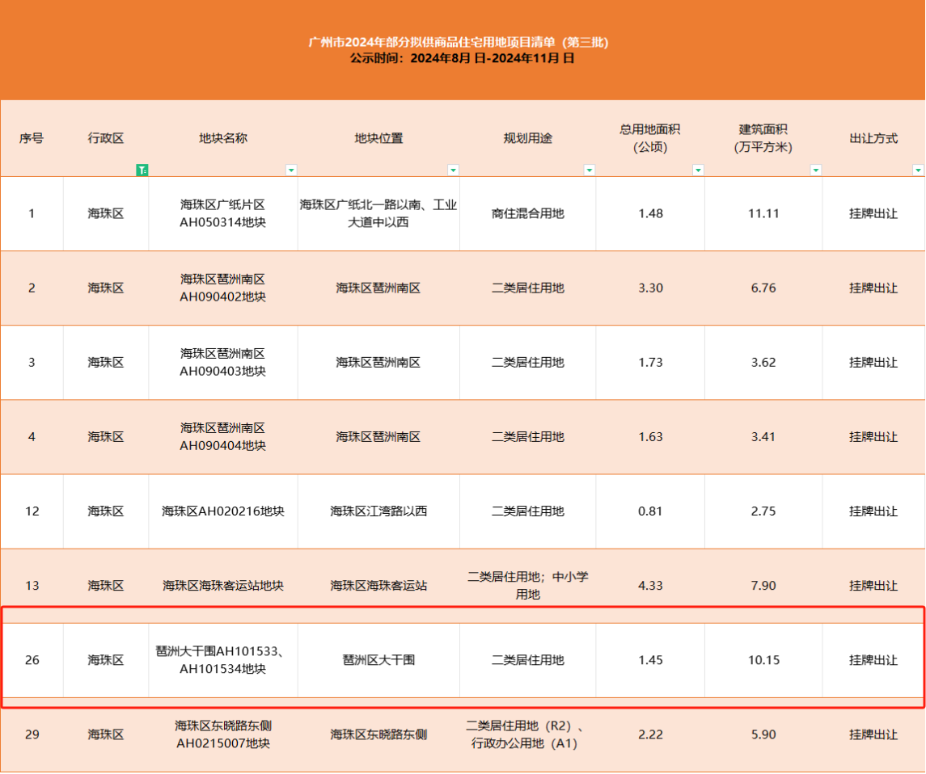Select the building area value 2.75

coord(763,511)
